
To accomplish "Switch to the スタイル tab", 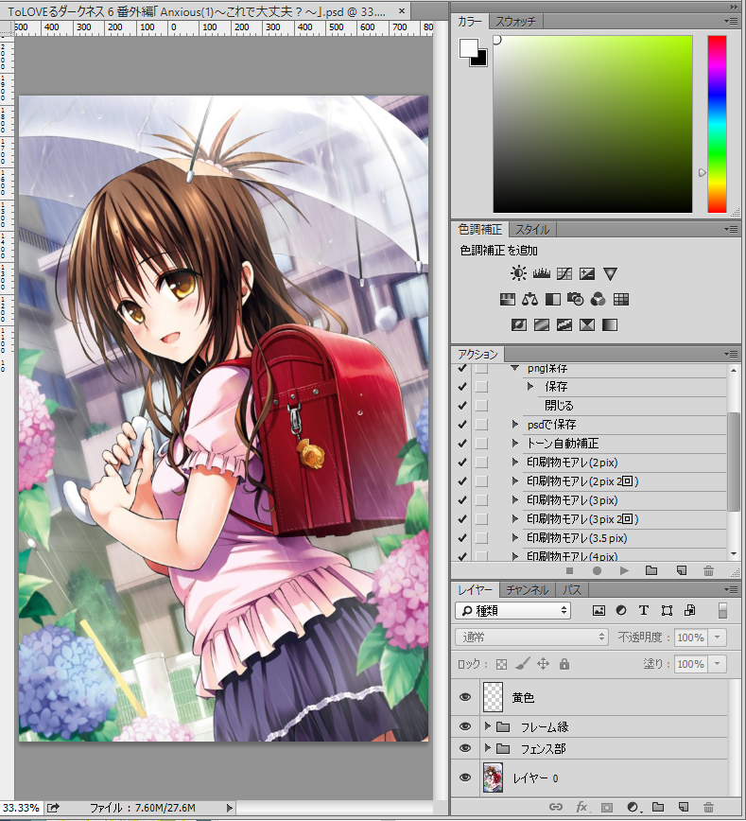I will click(x=532, y=229).
